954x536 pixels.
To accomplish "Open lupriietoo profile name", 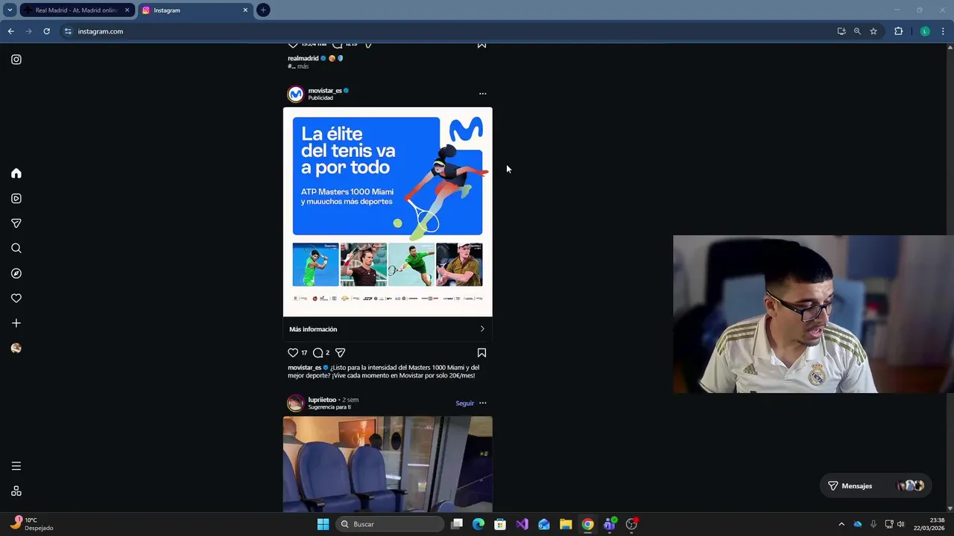I will tap(322, 400).
